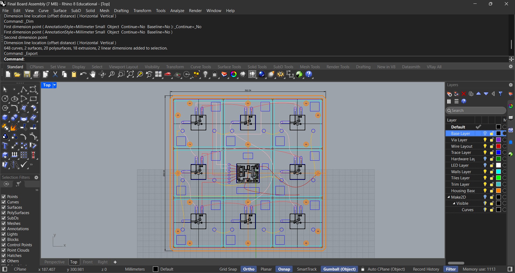Click the select objects arrow tool

(x=5, y=89)
